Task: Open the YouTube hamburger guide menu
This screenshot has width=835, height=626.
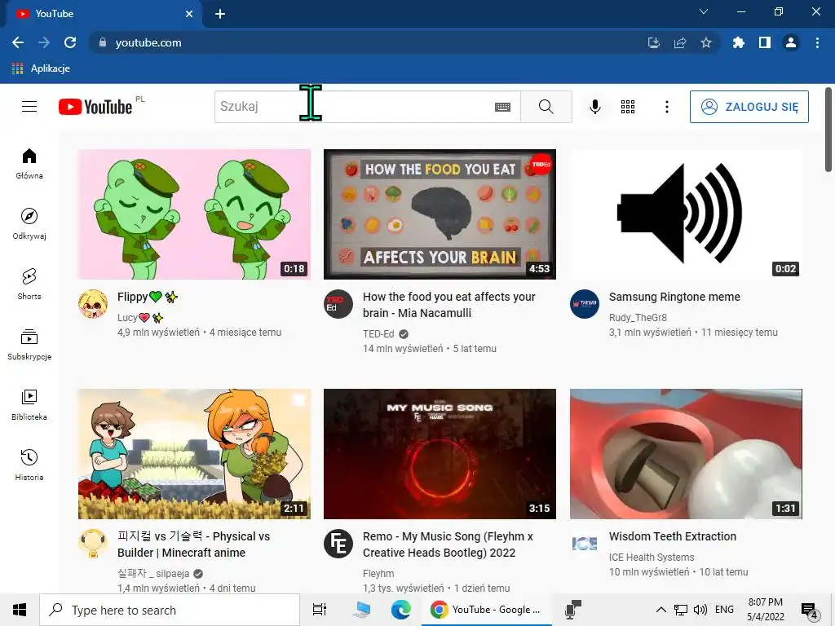Action: [x=29, y=107]
